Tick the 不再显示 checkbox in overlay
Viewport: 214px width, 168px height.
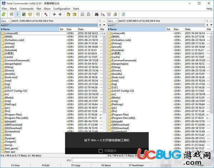point(101,151)
